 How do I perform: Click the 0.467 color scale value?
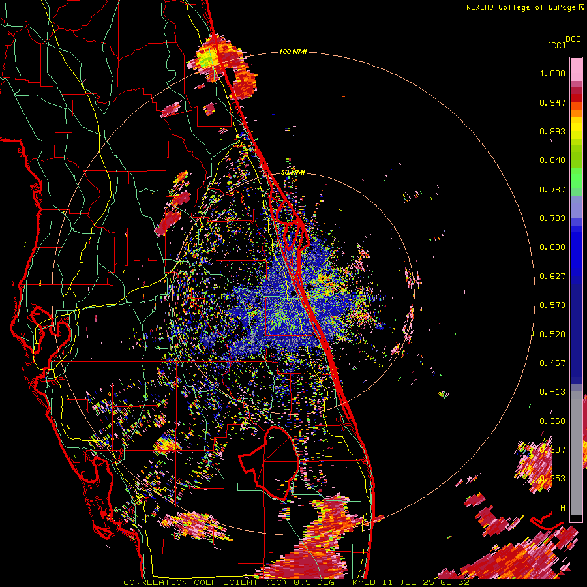tap(552, 363)
